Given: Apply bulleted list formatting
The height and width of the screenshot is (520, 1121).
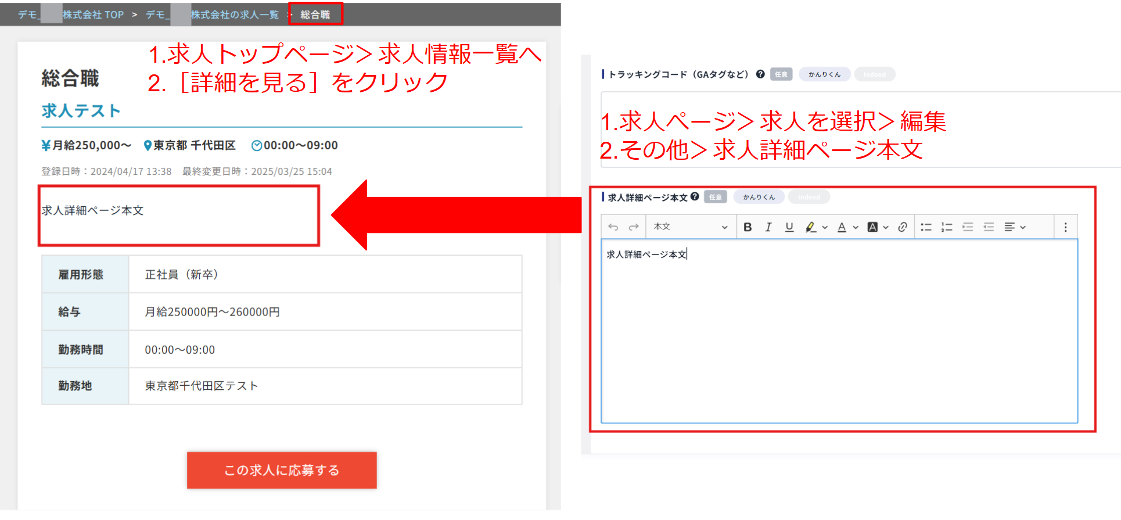Looking at the screenshot, I should tap(926, 227).
